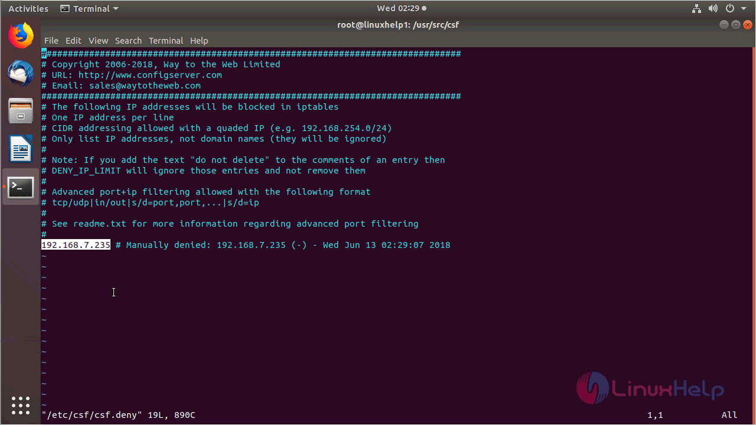
Task: Open Firefox from the dock
Action: click(x=21, y=36)
